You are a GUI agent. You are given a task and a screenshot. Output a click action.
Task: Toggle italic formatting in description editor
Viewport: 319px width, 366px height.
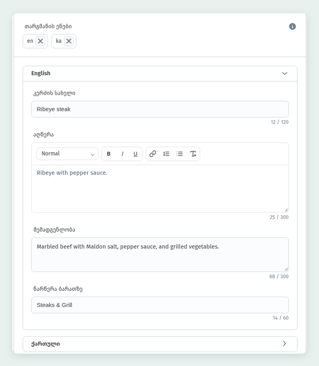click(122, 154)
